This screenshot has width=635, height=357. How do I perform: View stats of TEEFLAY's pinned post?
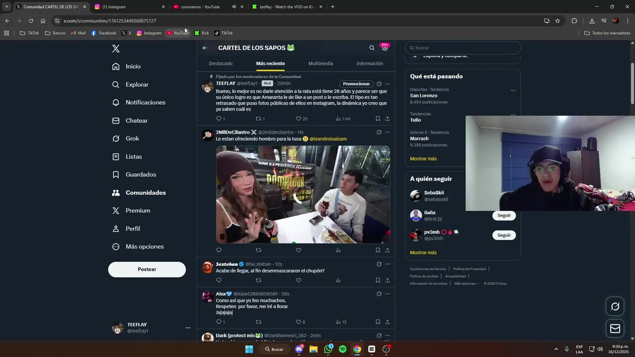coord(338,119)
